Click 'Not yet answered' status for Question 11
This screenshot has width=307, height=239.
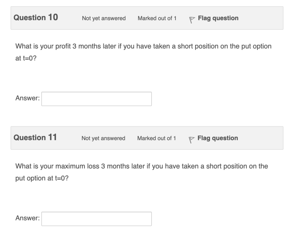104,138
